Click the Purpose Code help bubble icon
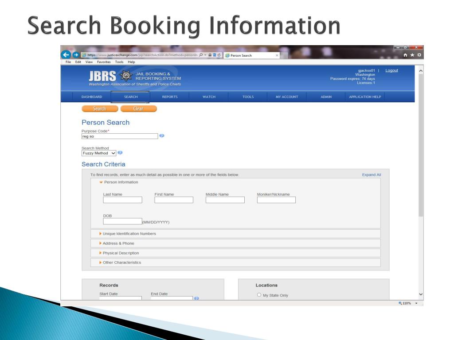 tap(162, 136)
